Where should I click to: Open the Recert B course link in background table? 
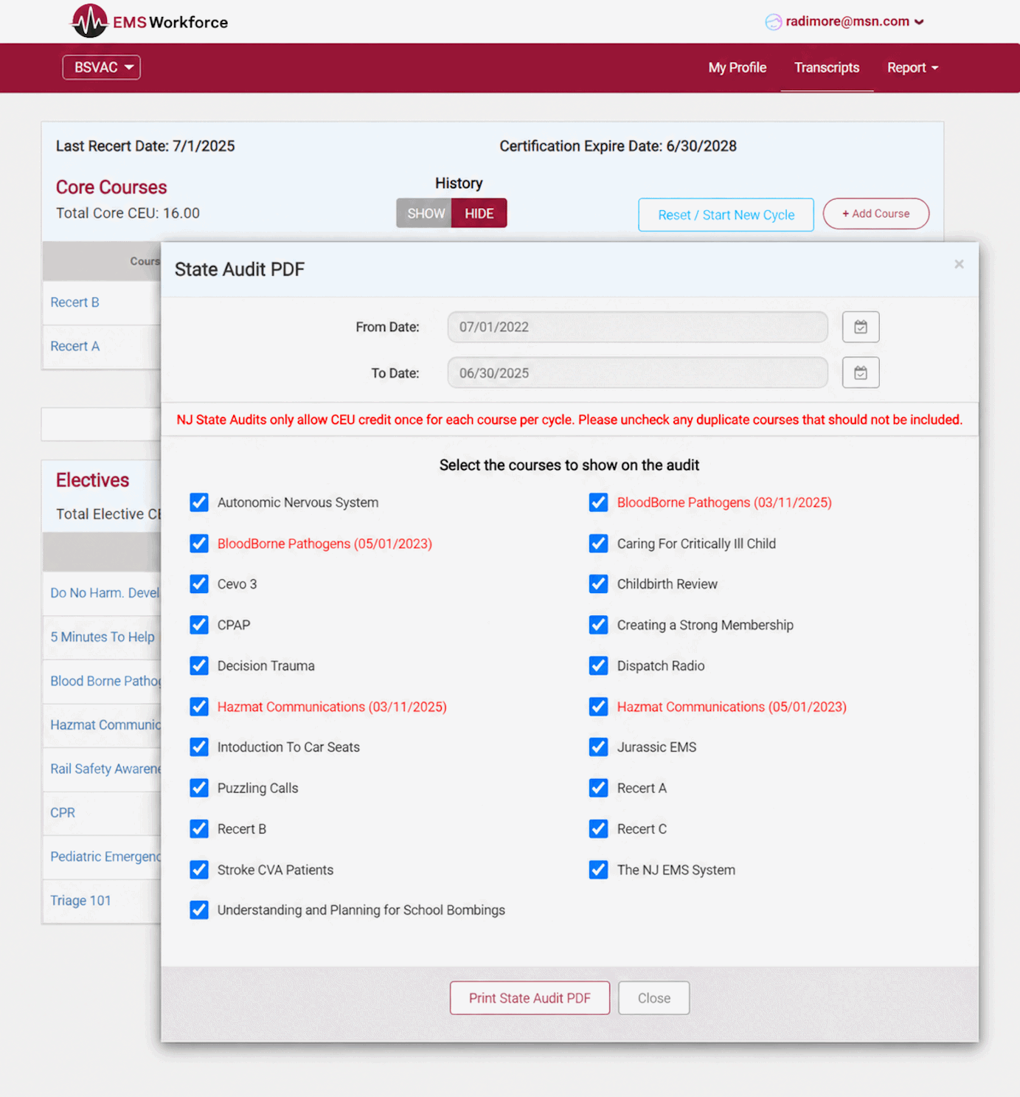(x=74, y=302)
